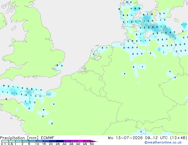Click the 5–10 mm legend color swatch
This screenshot has width=188, height=145.
32,141
